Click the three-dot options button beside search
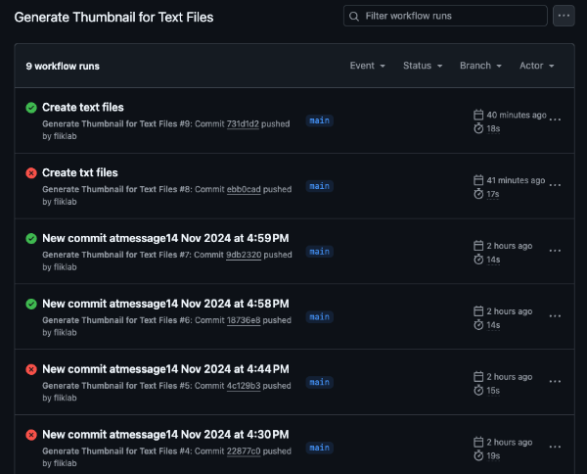 [564, 16]
